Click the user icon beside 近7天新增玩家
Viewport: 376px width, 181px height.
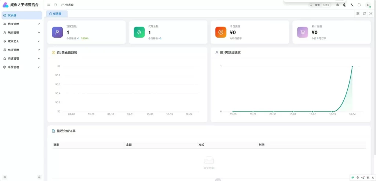tap(217, 53)
